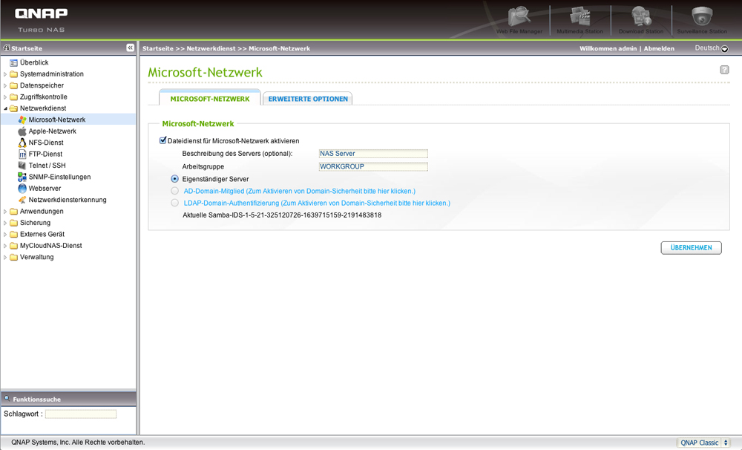This screenshot has height=450, width=742.
Task: Click Startseite in the breadcrumb
Action: (x=157, y=48)
